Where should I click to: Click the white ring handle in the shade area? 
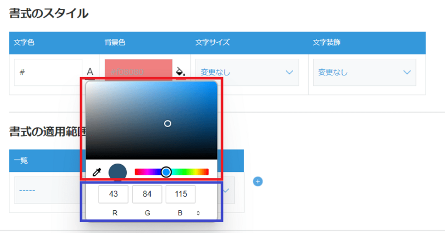(x=167, y=123)
